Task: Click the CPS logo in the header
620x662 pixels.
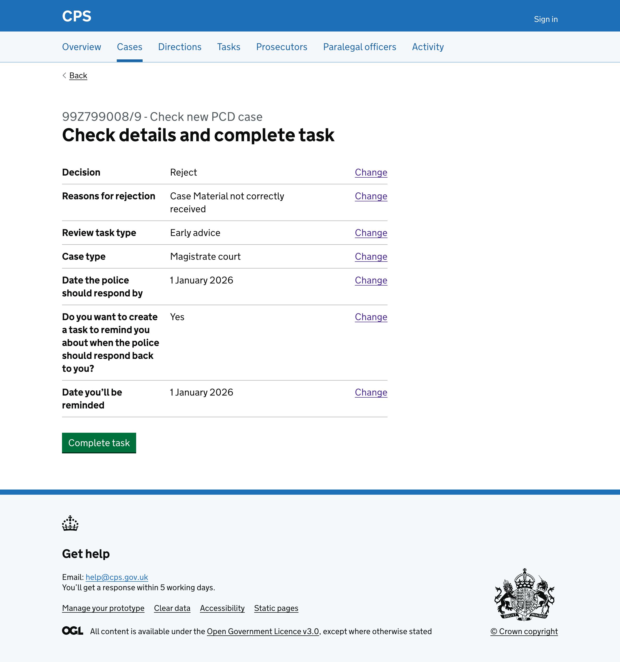Action: 77,16
